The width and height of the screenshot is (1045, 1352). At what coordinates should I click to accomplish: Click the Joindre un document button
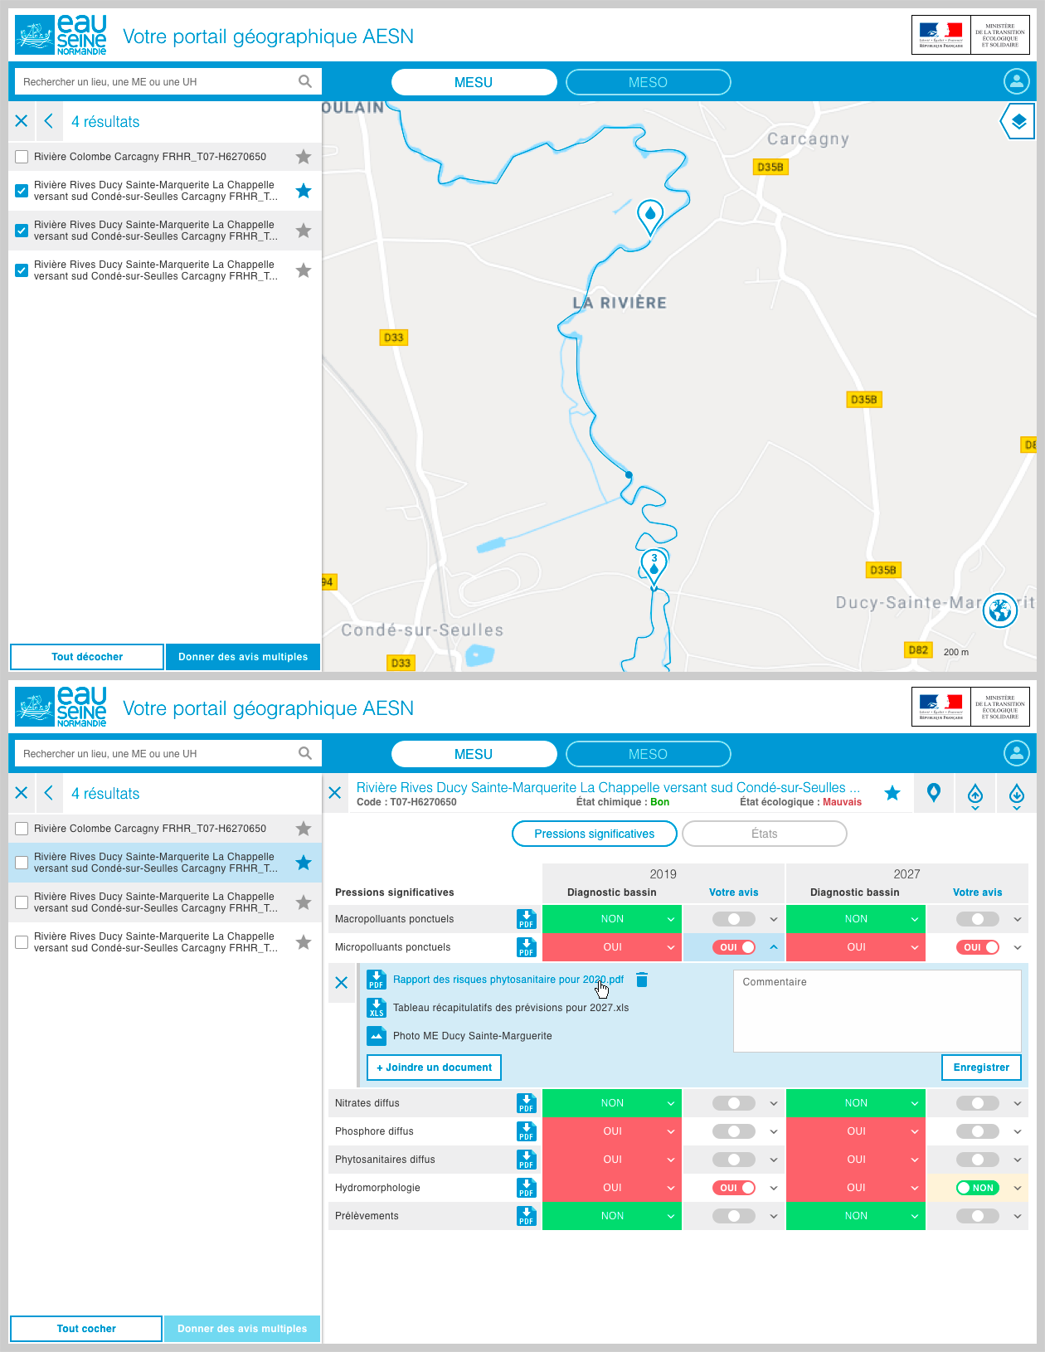point(435,1067)
